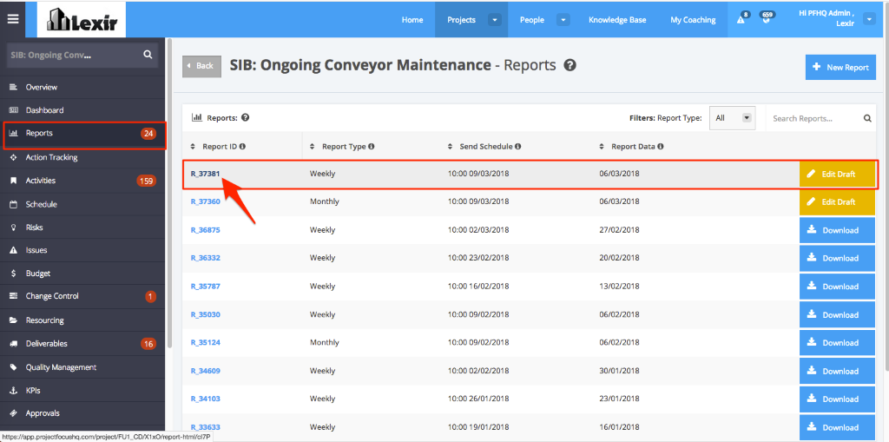This screenshot has width=889, height=442.
Task: Click the Send Schedule info icon
Action: click(518, 147)
